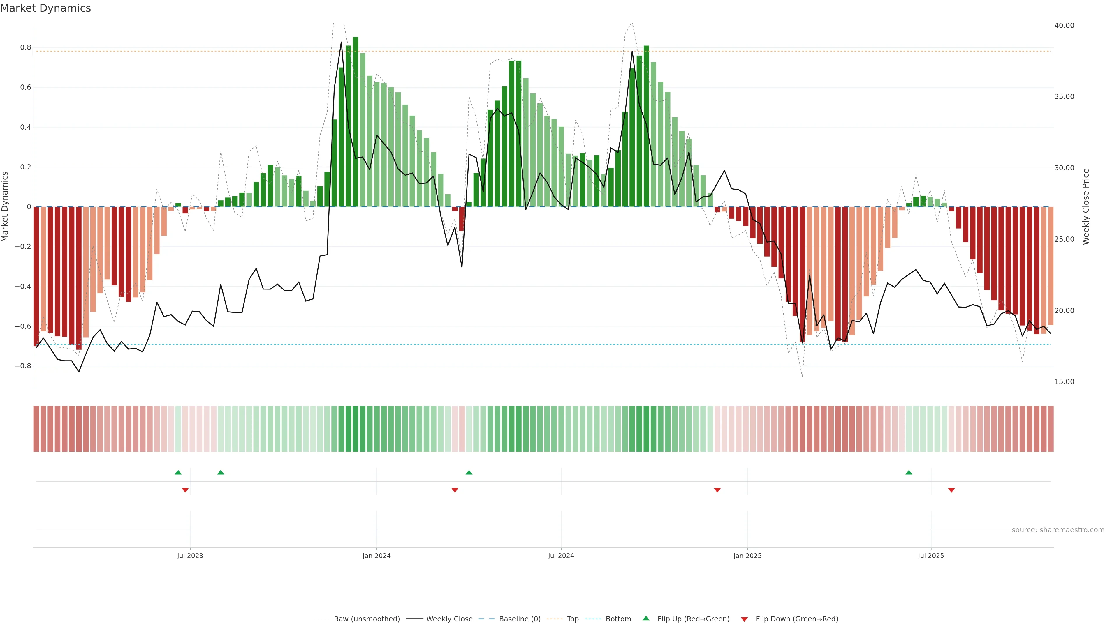This screenshot has height=629, width=1119.
Task: Click the Jan 2024 x-axis label
Action: click(376, 556)
